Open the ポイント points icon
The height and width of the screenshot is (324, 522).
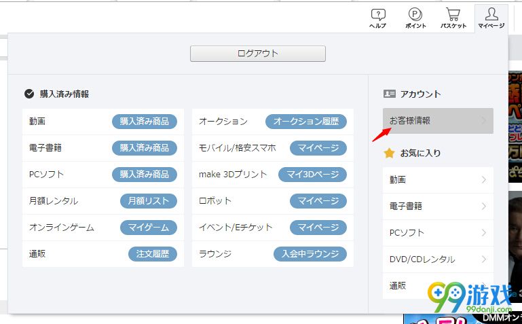coord(415,18)
